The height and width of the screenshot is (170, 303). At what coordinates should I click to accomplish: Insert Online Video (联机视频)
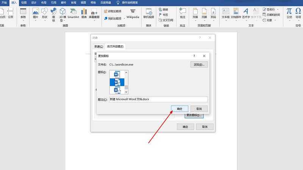pyautogui.click(x=148, y=13)
